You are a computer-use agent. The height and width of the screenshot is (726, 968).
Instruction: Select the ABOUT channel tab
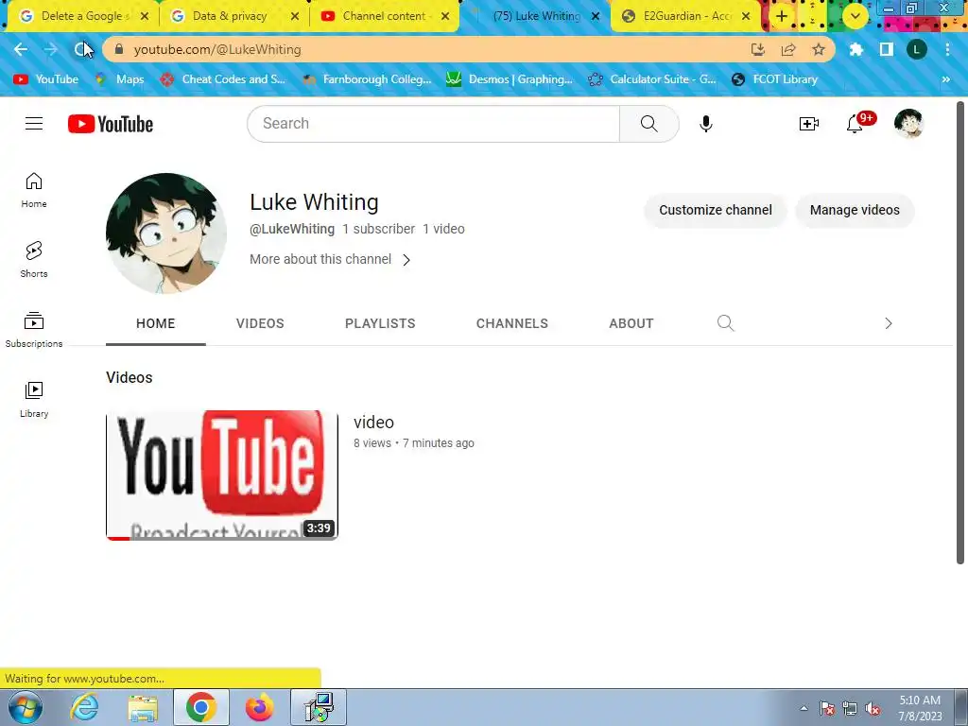coord(631,323)
